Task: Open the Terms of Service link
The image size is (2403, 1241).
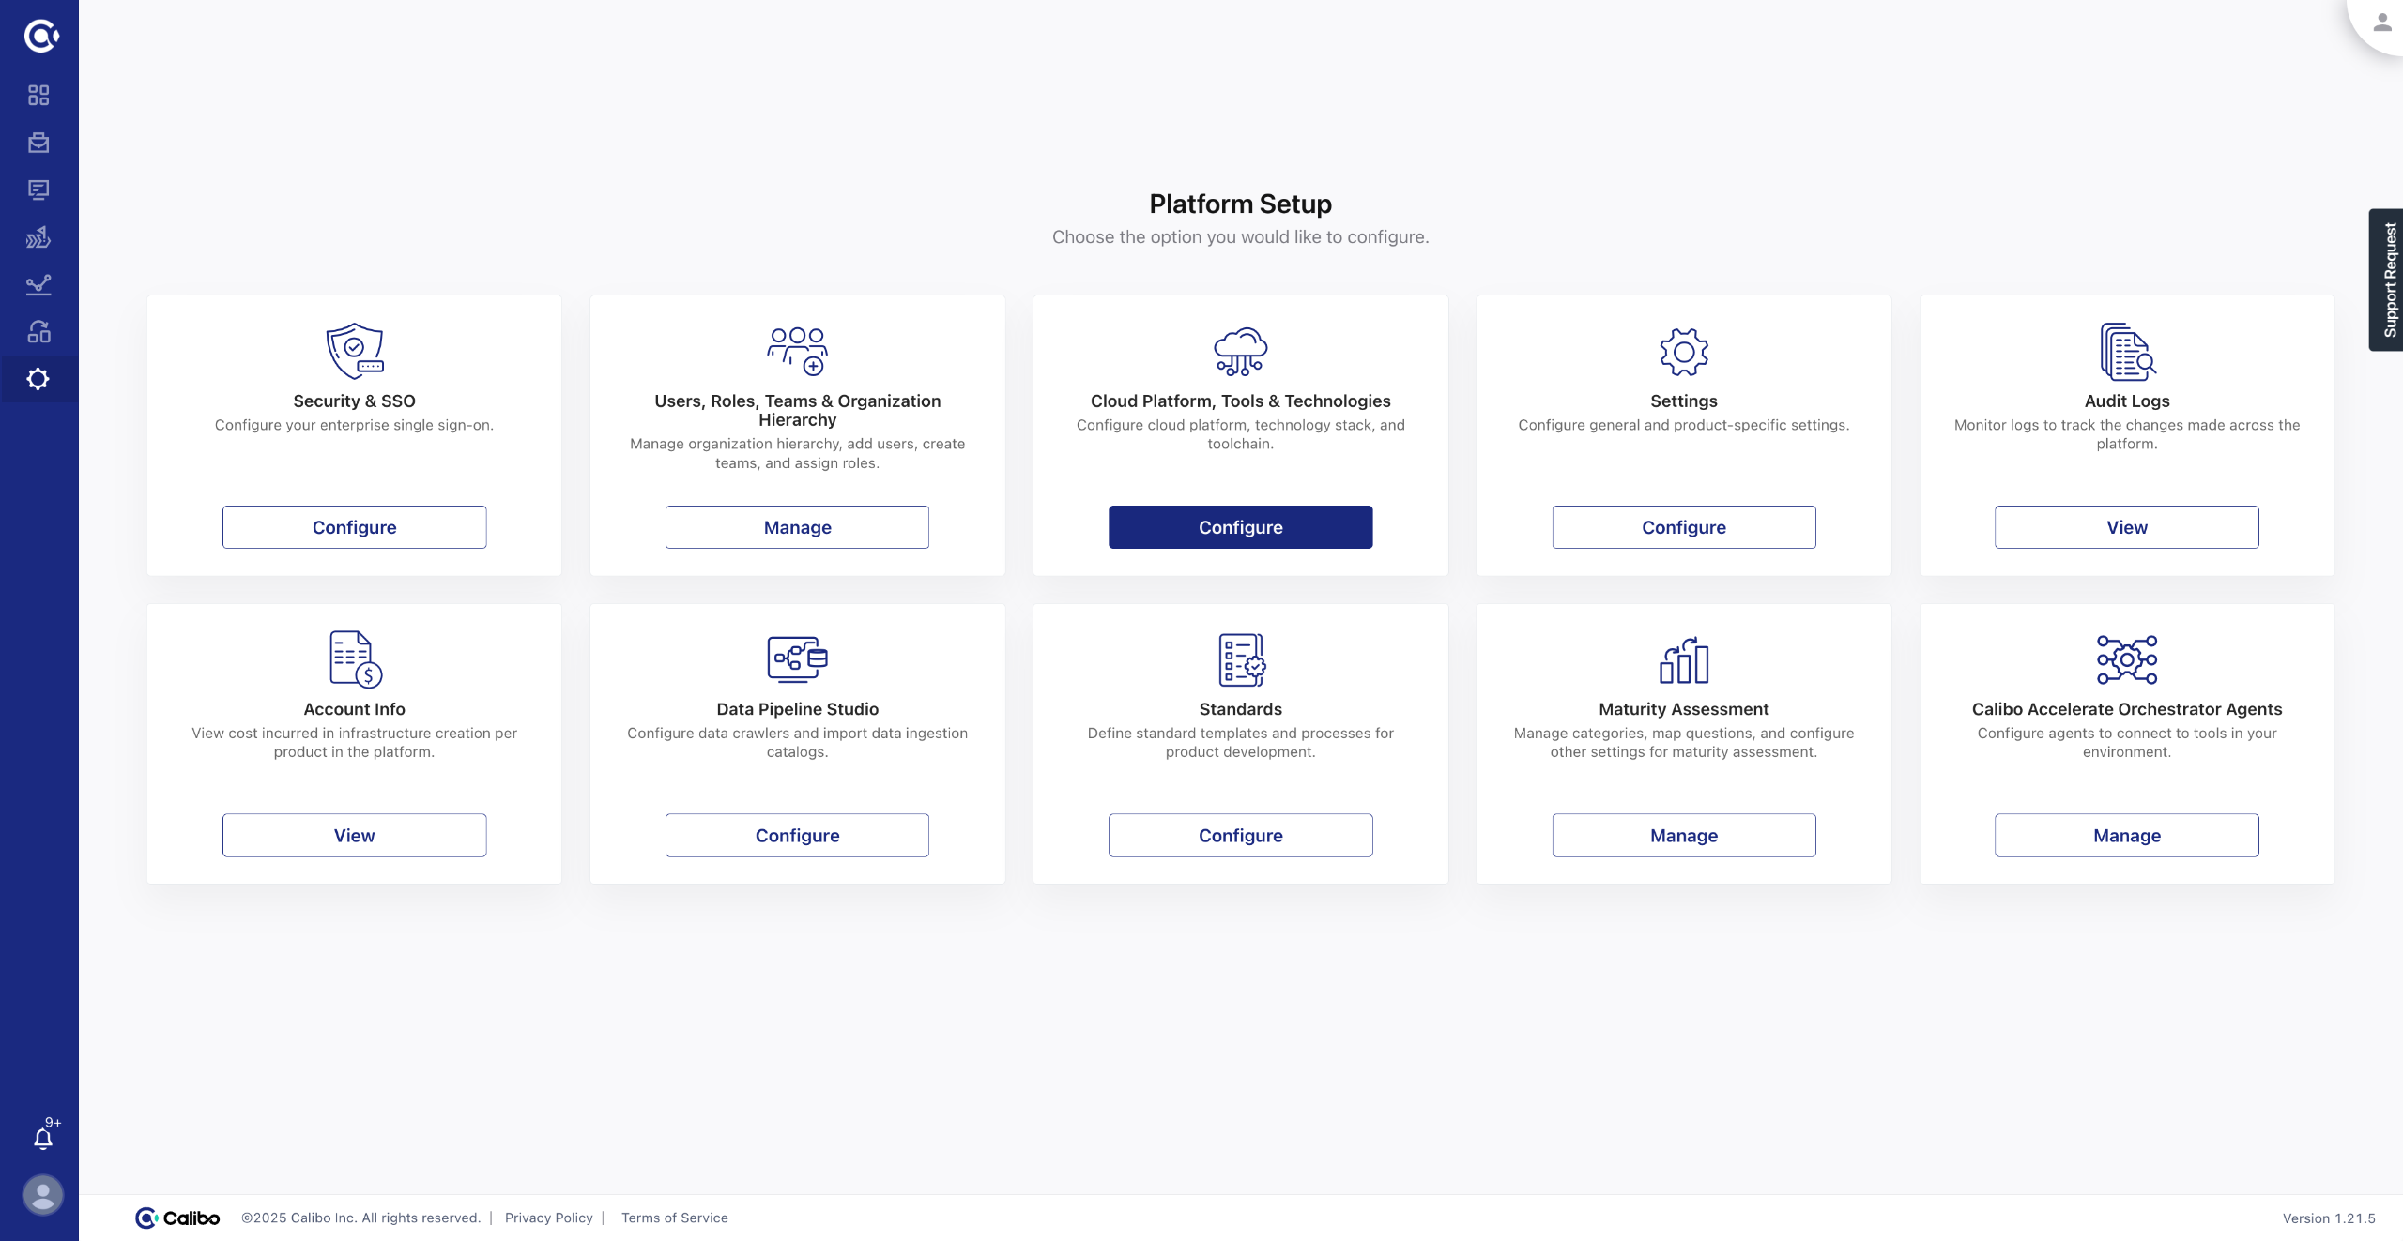Action: point(674,1218)
